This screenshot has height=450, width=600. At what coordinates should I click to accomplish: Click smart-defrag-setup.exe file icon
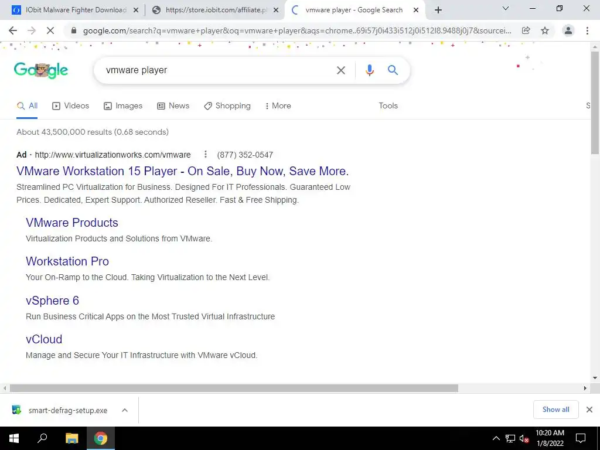coord(16,410)
